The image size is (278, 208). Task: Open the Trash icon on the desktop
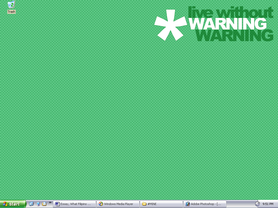11,7
